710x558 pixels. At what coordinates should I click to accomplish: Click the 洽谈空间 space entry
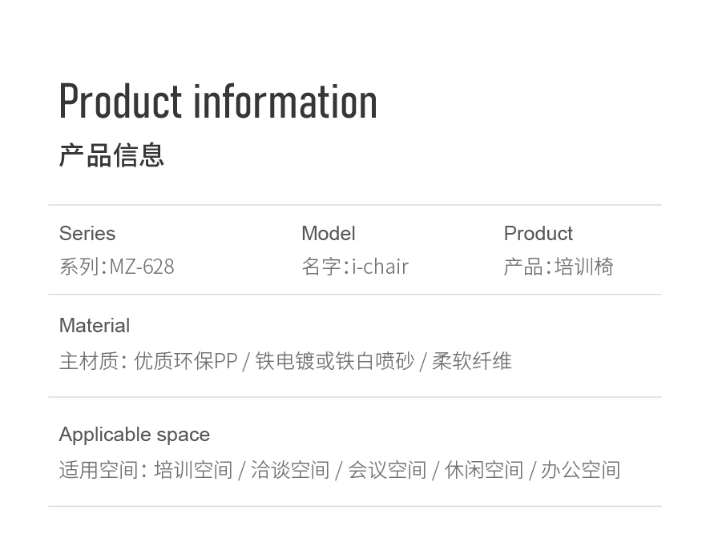(x=290, y=470)
